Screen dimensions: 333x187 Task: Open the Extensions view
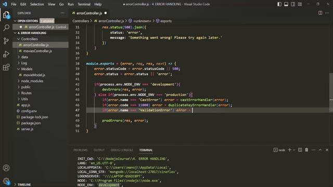pyautogui.click(x=6, y=67)
